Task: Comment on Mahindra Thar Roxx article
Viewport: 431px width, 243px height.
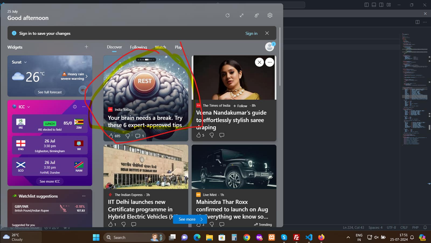Action: point(222,224)
